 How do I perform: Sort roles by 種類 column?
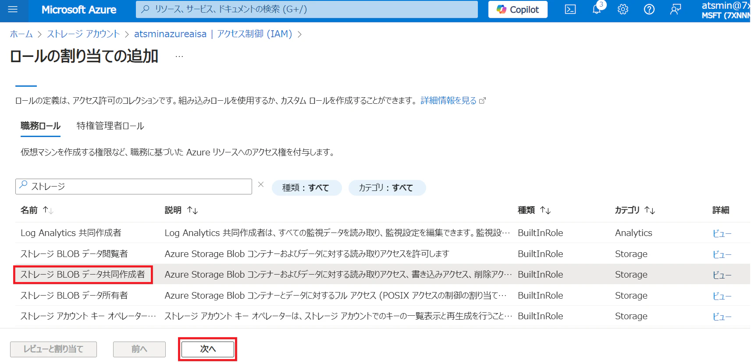(534, 210)
